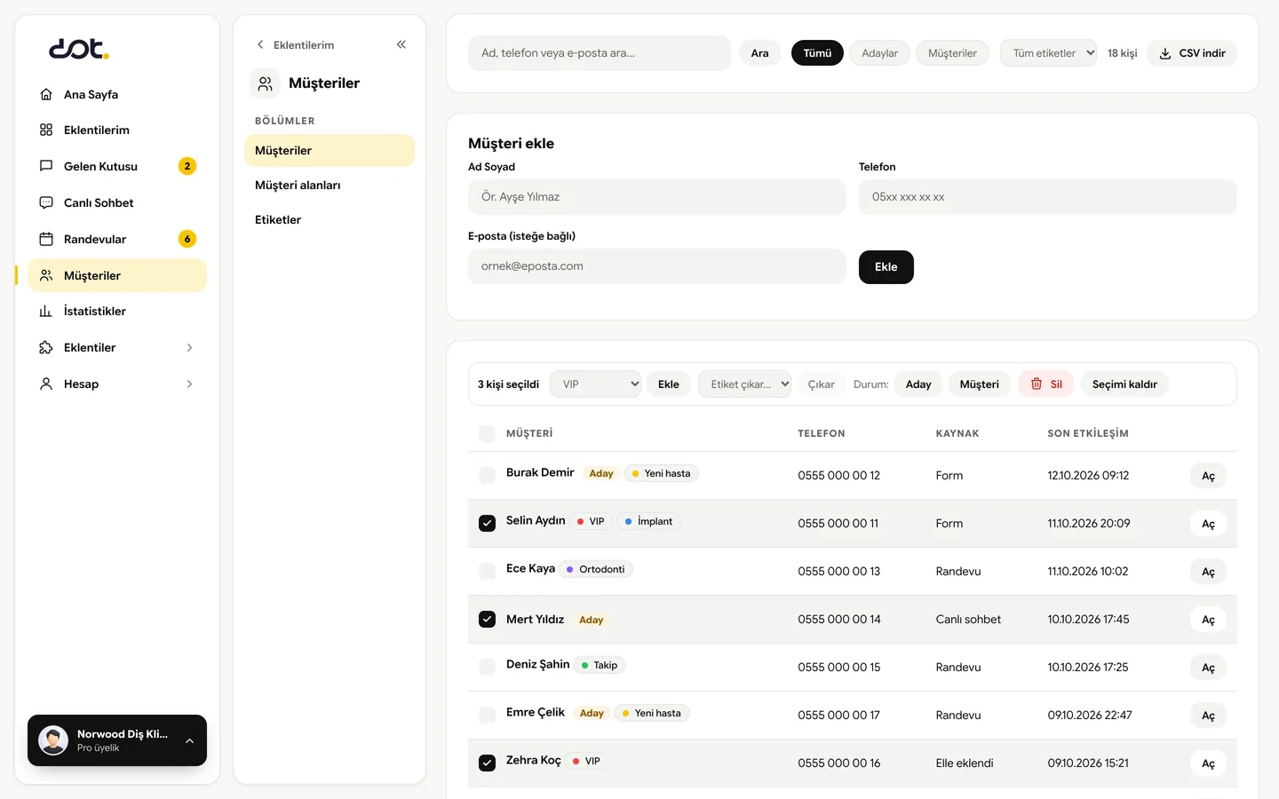Click Eklentiler puzzle icon
The image size is (1279, 799).
[x=46, y=347]
